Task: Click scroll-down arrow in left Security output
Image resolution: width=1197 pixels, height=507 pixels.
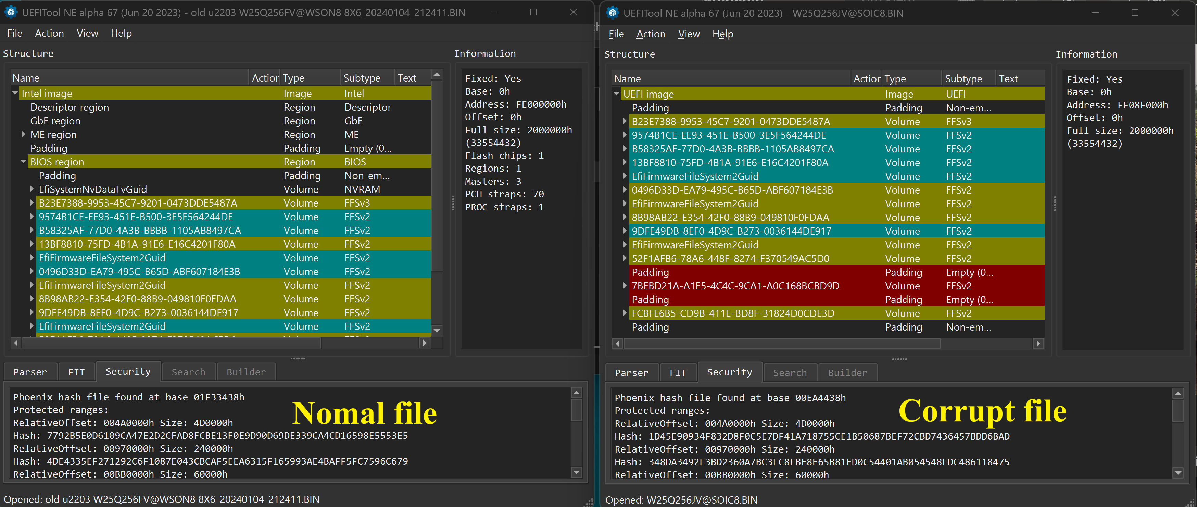Action: coord(576,472)
